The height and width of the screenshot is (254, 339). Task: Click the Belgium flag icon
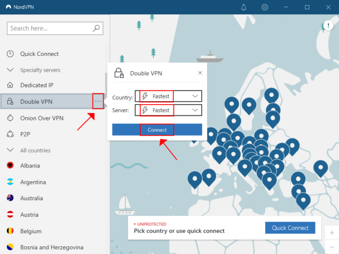point(10,231)
